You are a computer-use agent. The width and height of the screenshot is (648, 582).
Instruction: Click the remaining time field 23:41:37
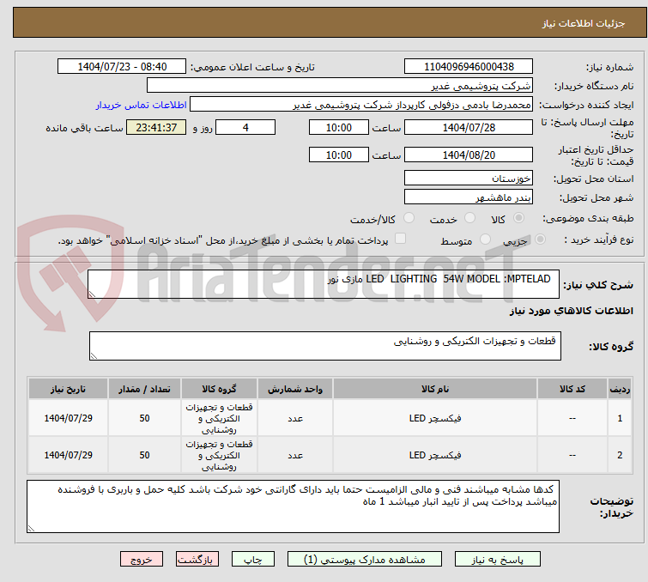click(x=156, y=127)
